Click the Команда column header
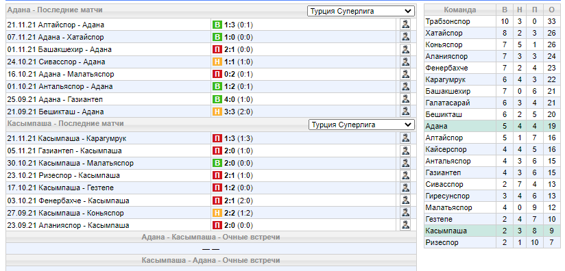The width and height of the screenshot is (565, 271). (x=460, y=10)
